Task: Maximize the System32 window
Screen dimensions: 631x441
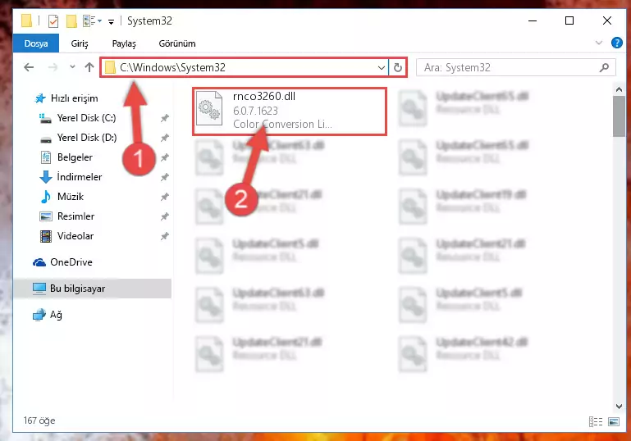Action: 569,21
